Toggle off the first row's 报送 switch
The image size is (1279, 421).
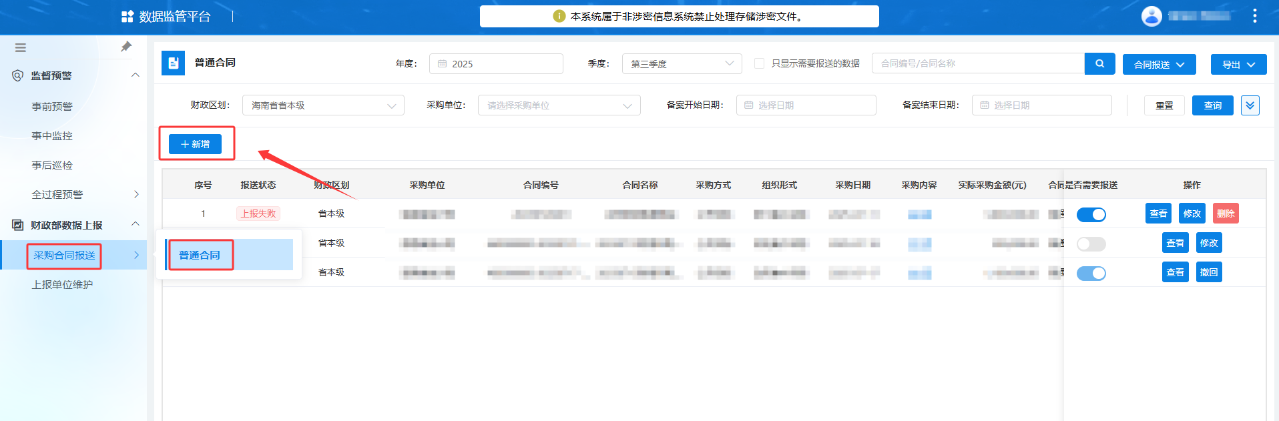pyautogui.click(x=1091, y=215)
